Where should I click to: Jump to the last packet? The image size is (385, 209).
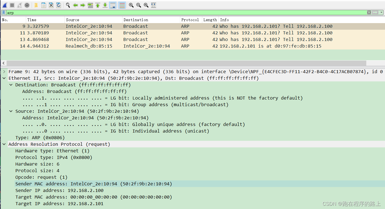(x=105, y=5)
